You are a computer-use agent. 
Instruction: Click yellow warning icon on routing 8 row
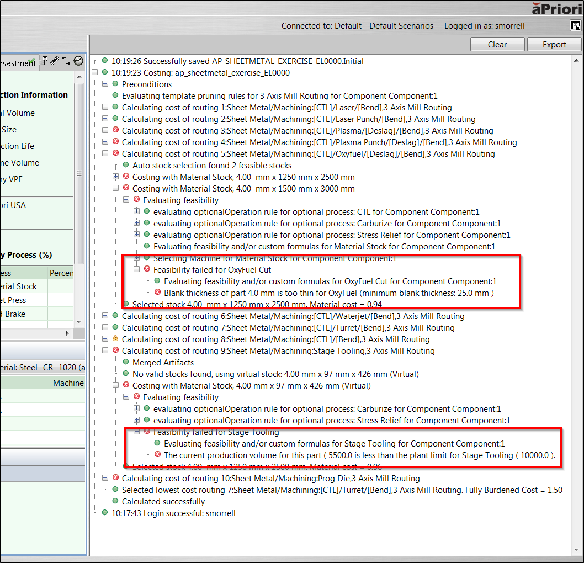(x=115, y=339)
